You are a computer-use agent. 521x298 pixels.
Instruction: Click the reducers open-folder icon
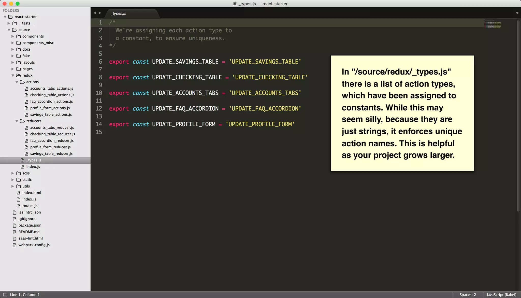click(22, 121)
